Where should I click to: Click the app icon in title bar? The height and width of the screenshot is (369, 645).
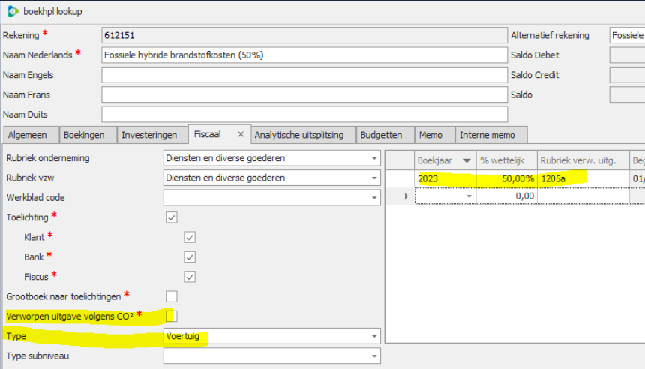pyautogui.click(x=13, y=11)
